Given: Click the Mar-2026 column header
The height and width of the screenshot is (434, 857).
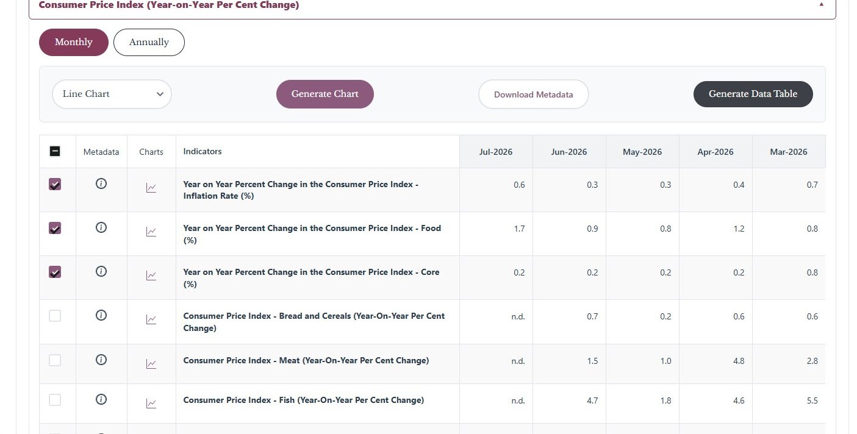Looking at the screenshot, I should pos(789,152).
